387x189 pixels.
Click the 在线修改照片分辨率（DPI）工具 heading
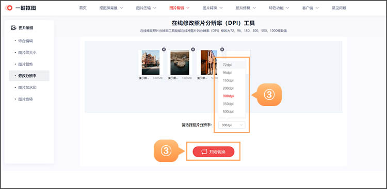coord(213,23)
